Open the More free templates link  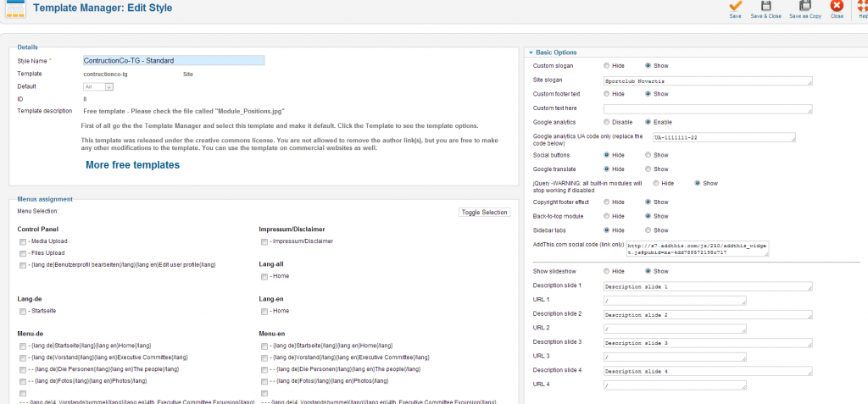132,165
